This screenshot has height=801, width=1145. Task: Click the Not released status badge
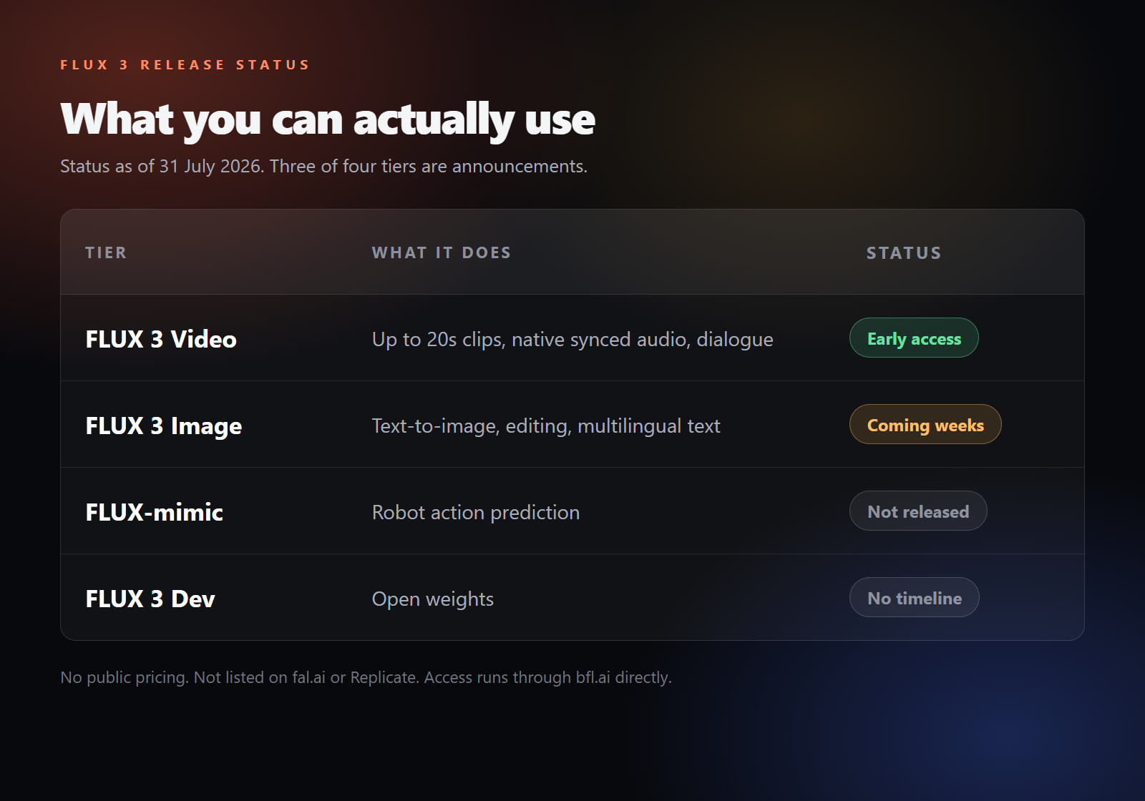click(x=918, y=511)
